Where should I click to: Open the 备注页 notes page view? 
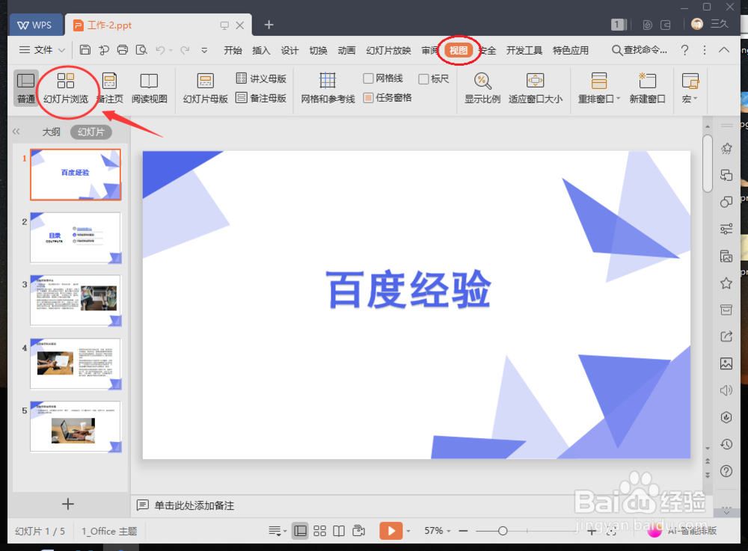point(110,88)
